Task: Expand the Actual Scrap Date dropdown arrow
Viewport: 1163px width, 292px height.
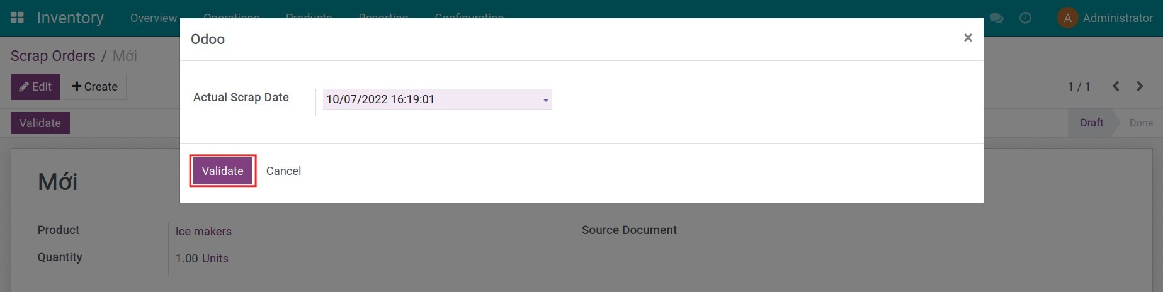Action: click(545, 99)
